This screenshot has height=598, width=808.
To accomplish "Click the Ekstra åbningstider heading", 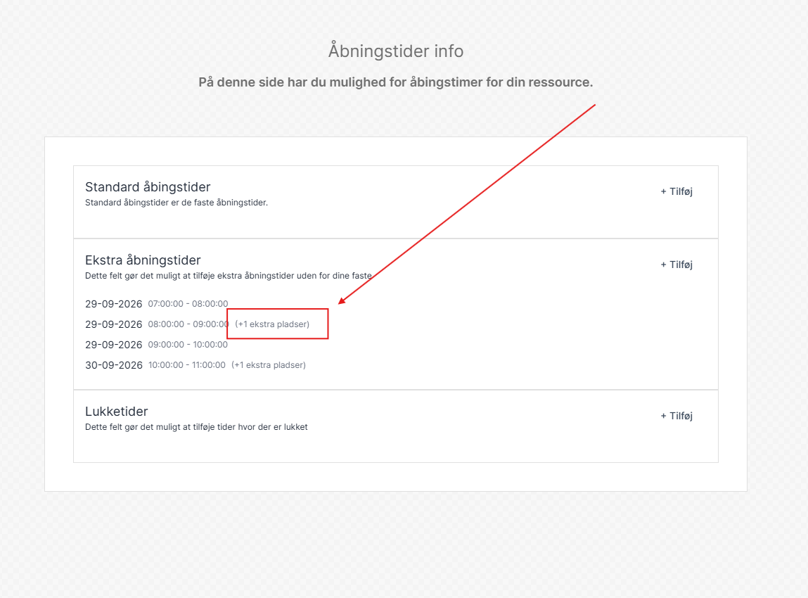I will [143, 260].
